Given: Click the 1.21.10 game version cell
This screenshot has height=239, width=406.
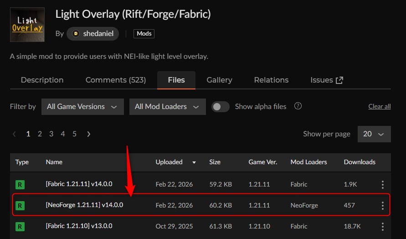Looking at the screenshot, I should (259, 226).
